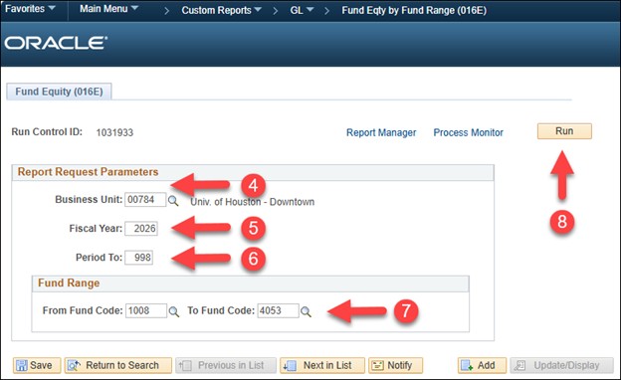The height and width of the screenshot is (380, 621).
Task: Click the Notify button
Action: click(x=395, y=365)
